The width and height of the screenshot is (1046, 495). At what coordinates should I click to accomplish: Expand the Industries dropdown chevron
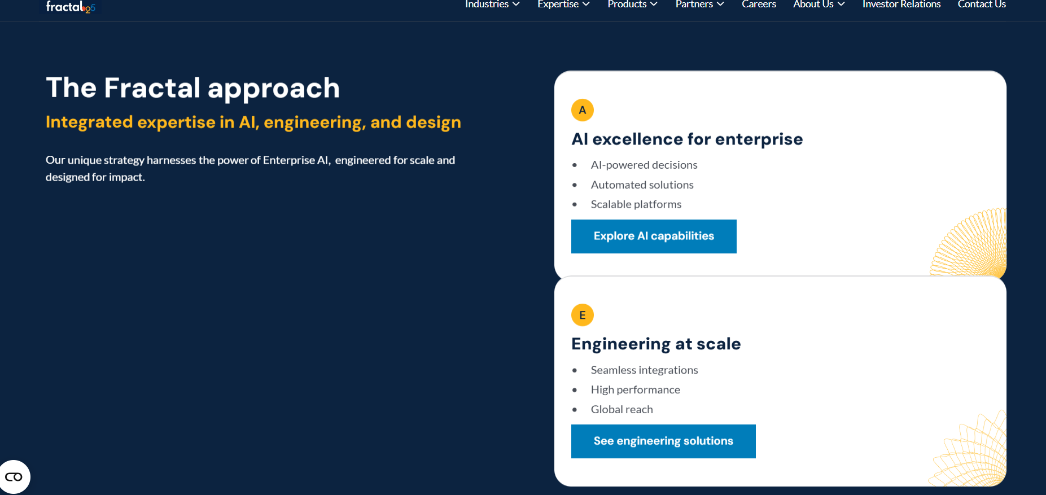click(x=516, y=4)
